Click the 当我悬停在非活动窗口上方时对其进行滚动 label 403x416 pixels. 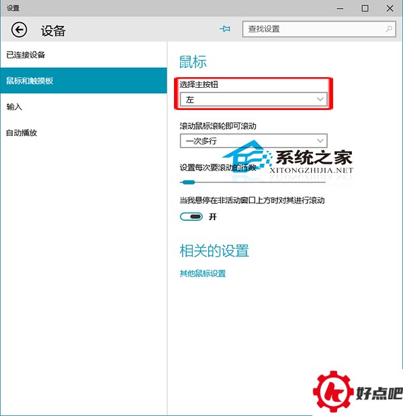[252, 200]
